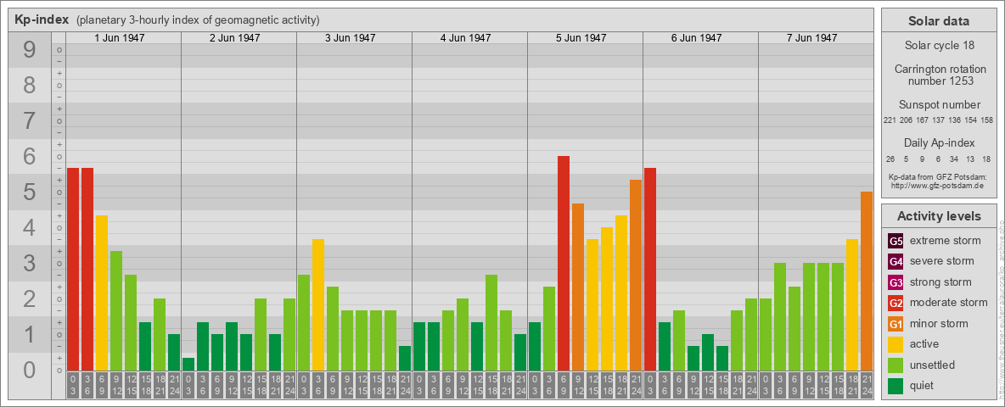Click the daily Ap-index value 18
Screen dimensions: 1005x407
[986, 159]
